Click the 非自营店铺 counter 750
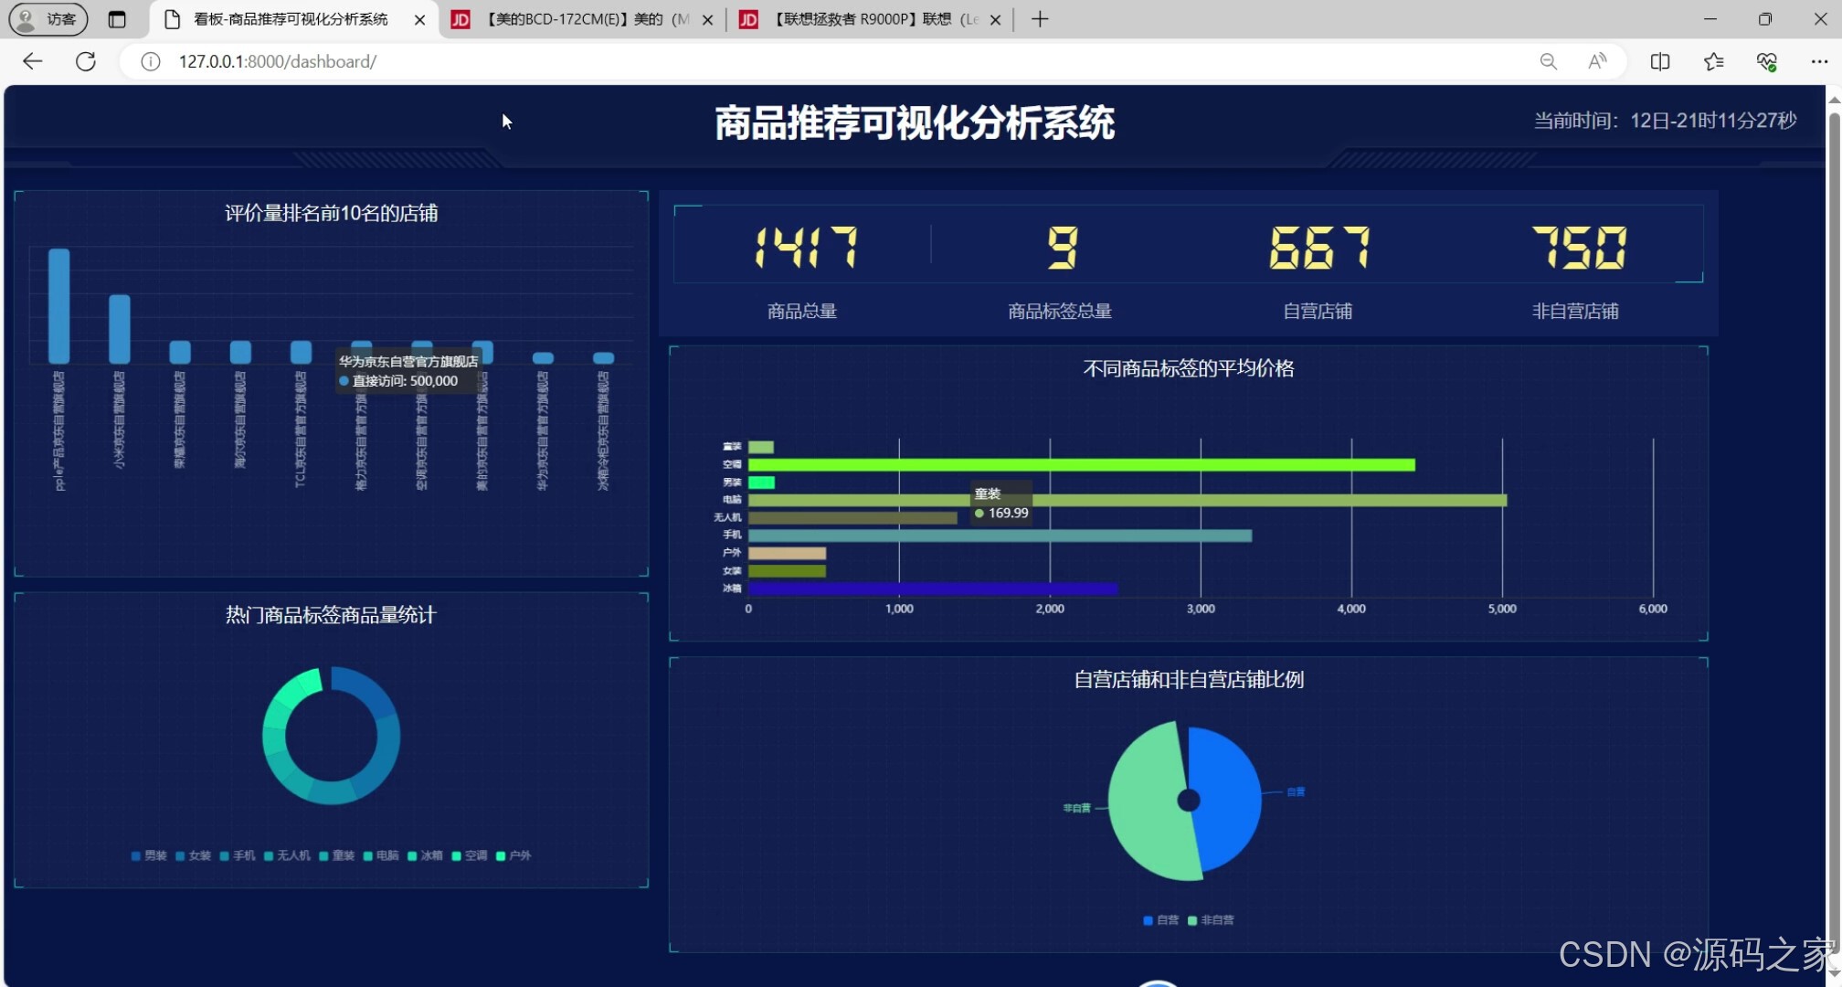The height and width of the screenshot is (987, 1842). point(1578,248)
